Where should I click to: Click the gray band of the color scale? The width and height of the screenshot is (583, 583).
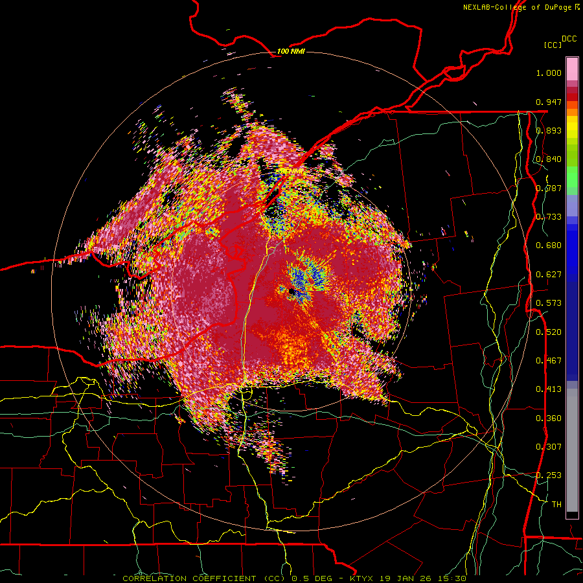[572, 450]
